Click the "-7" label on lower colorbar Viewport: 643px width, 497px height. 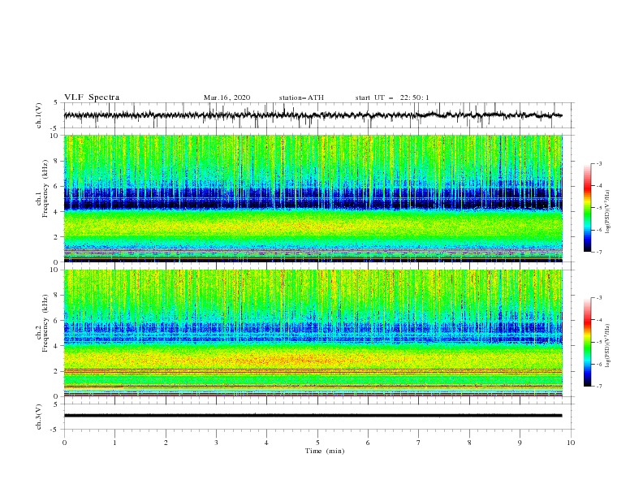599,387
